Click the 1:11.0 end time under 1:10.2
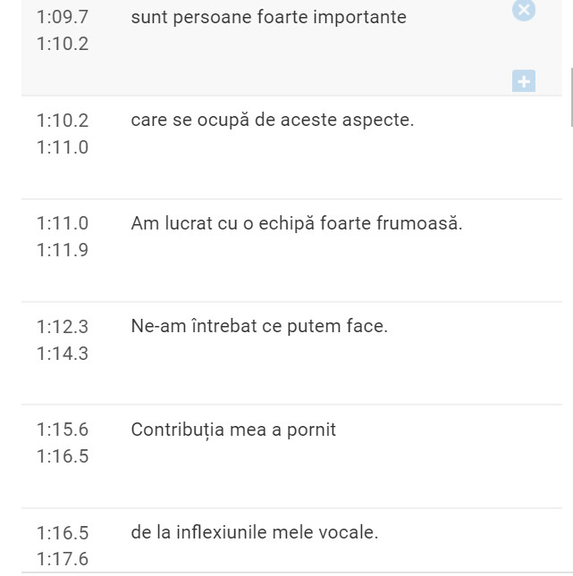 click(63, 147)
